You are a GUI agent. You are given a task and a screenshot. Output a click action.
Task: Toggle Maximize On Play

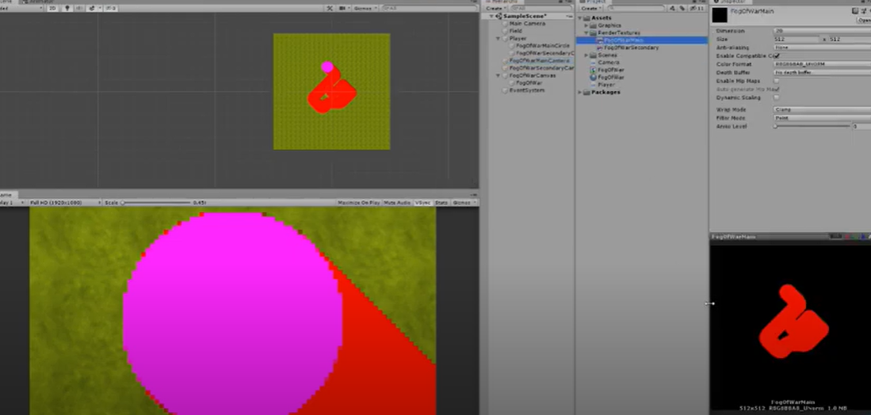point(359,203)
